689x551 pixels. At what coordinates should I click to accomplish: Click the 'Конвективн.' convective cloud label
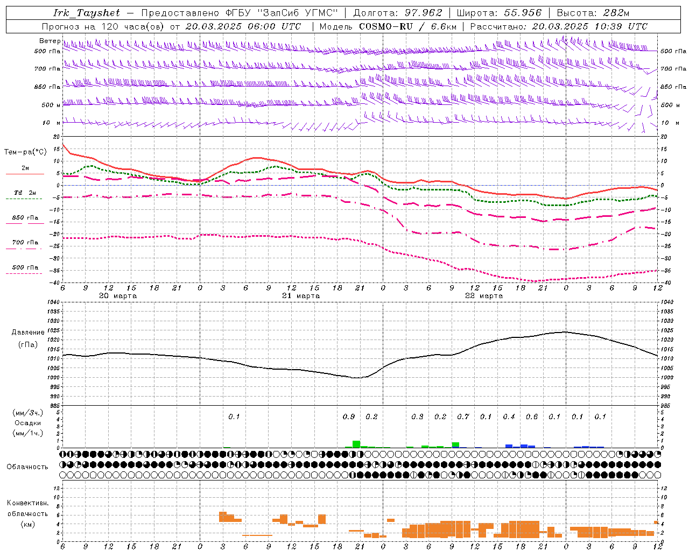[x=27, y=504]
